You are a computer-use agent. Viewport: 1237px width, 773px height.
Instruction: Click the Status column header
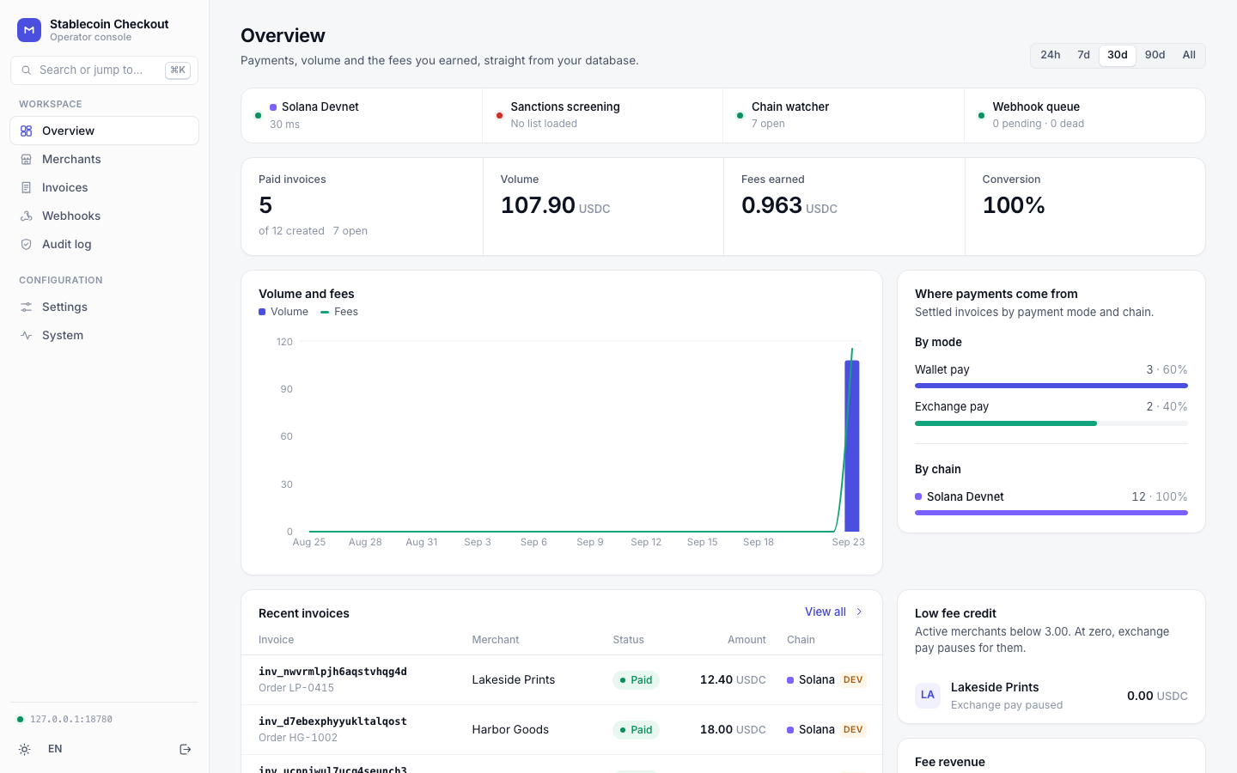(x=628, y=640)
